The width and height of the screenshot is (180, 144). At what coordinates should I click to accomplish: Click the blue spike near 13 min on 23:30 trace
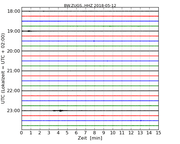click(141, 120)
